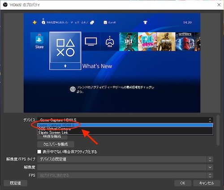
Task: Select Elgato Screen Link from list
Action: (x=125, y=133)
